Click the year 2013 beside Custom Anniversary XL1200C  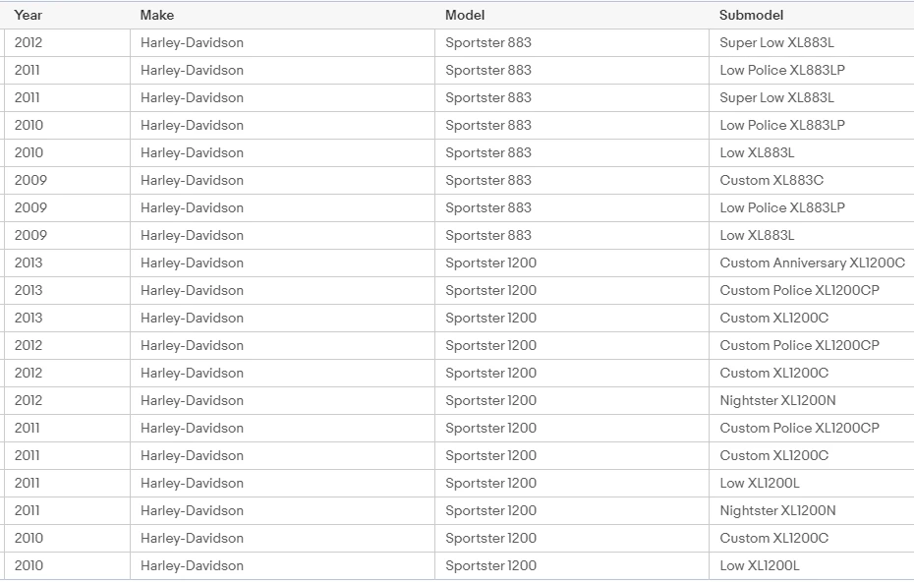point(29,263)
